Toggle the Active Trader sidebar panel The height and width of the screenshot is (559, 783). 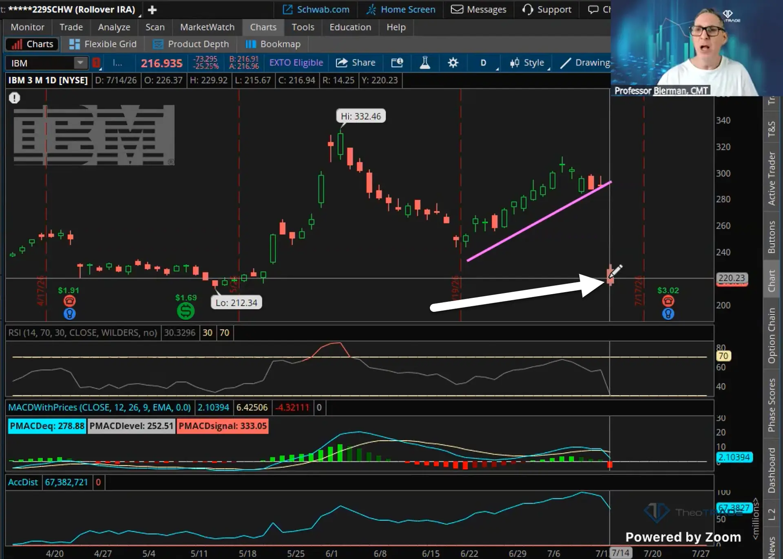pyautogui.click(x=771, y=178)
